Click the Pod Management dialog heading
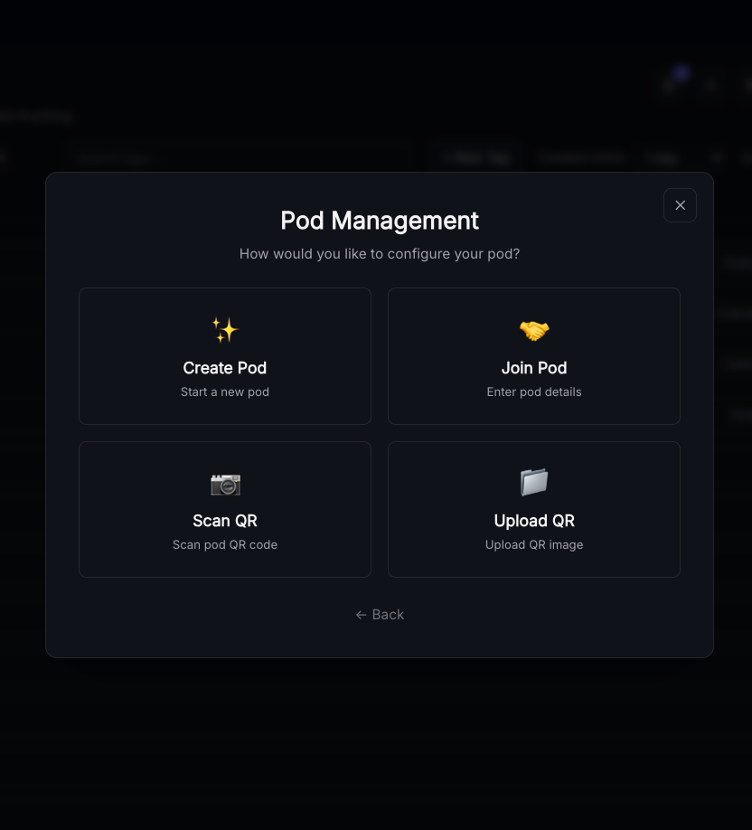752x830 pixels. pyautogui.click(x=380, y=221)
